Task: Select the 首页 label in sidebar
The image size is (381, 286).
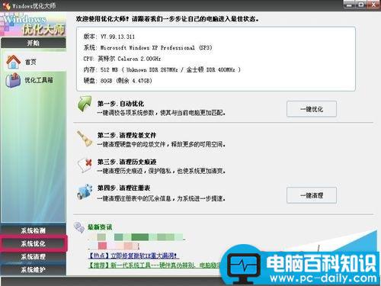Action: click(30, 62)
